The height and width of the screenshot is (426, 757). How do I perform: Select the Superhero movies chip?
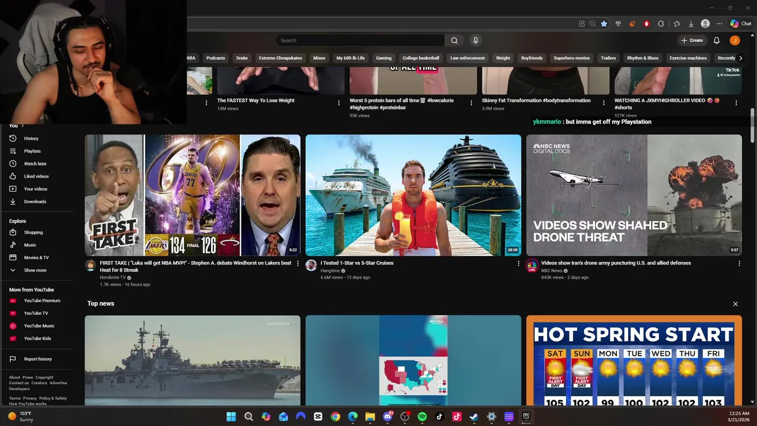click(572, 58)
